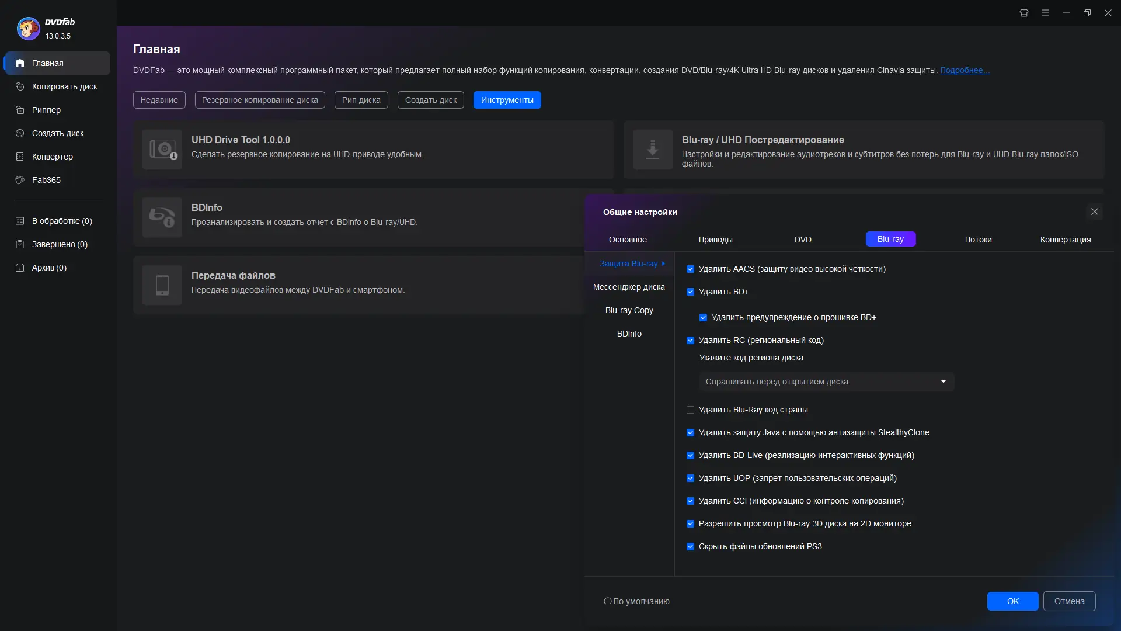Image resolution: width=1121 pixels, height=631 pixels.
Task: Reset settings with По умолчанию
Action: coord(636,601)
